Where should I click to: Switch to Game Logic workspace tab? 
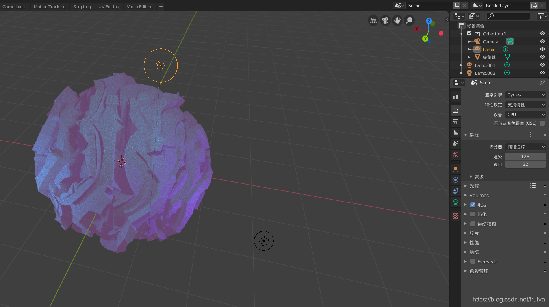[x=14, y=7]
